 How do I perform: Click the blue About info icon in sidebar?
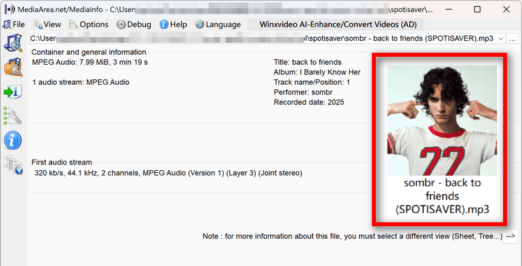(x=12, y=140)
